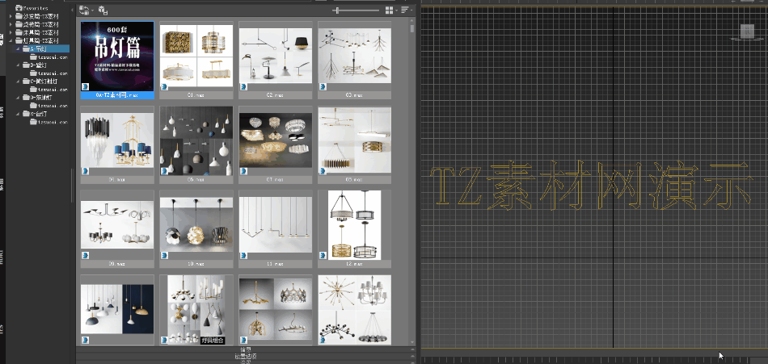Click the refresh/sync icon in browser toolbar
Image resolution: width=768 pixels, height=364 pixels.
pos(85,10)
